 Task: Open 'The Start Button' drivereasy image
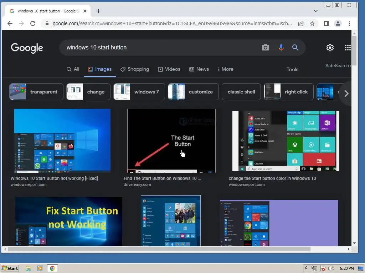coord(171,141)
